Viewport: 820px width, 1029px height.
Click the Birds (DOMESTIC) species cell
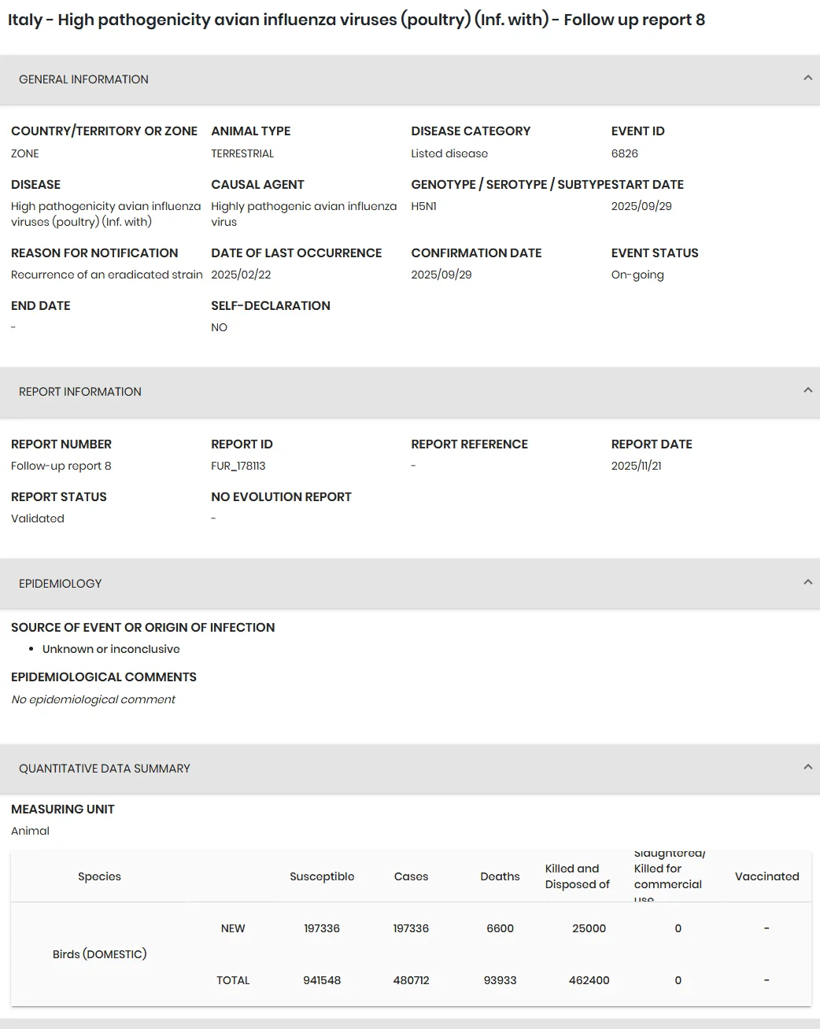coord(99,954)
